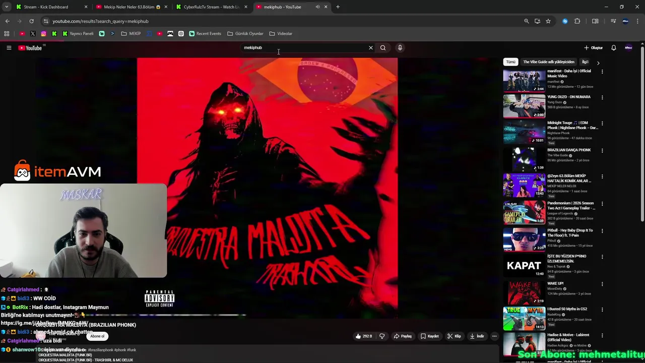Dislike the video with thumbs down
The width and height of the screenshot is (645, 363).
point(382,336)
